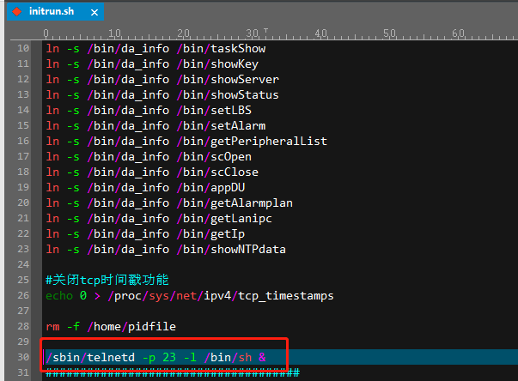Click the 50 mark on the ruler

coord(389,33)
